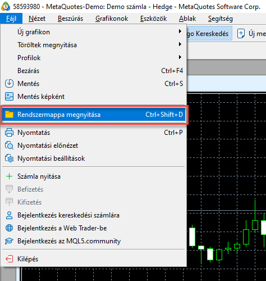The width and height of the screenshot is (266, 281).
Task: Click the globe icon for Web Trader login
Action: tap(9, 228)
